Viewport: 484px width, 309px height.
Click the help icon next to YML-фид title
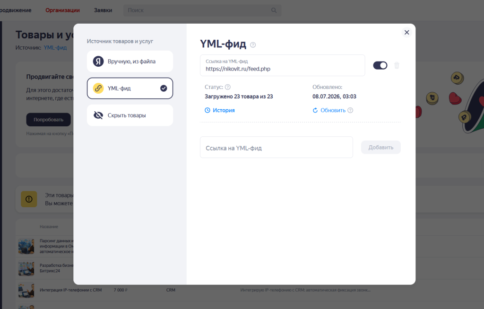[x=253, y=45]
